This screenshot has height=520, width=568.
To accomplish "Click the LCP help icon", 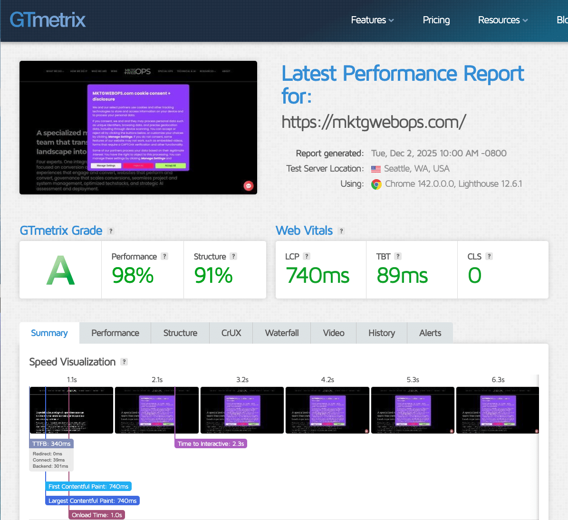I will pyautogui.click(x=307, y=256).
